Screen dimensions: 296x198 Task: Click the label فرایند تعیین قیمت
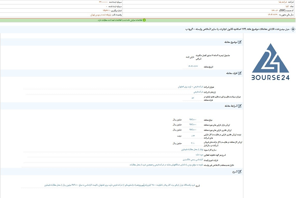point(211,160)
